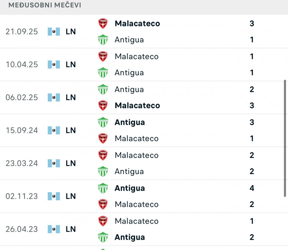Click Malacateco crest in the 26.04.23 match
This screenshot has width=288, height=250.
pos(103,221)
